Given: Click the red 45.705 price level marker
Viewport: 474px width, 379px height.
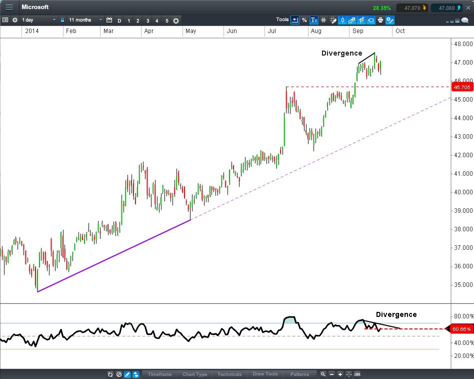Looking at the screenshot, I should point(461,87).
